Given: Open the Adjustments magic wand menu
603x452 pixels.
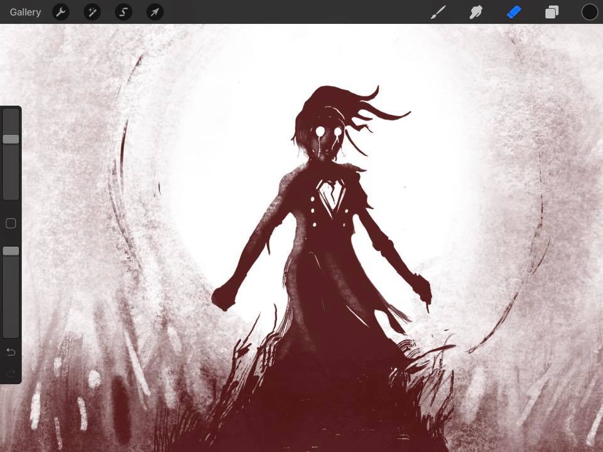Looking at the screenshot, I should (x=92, y=13).
